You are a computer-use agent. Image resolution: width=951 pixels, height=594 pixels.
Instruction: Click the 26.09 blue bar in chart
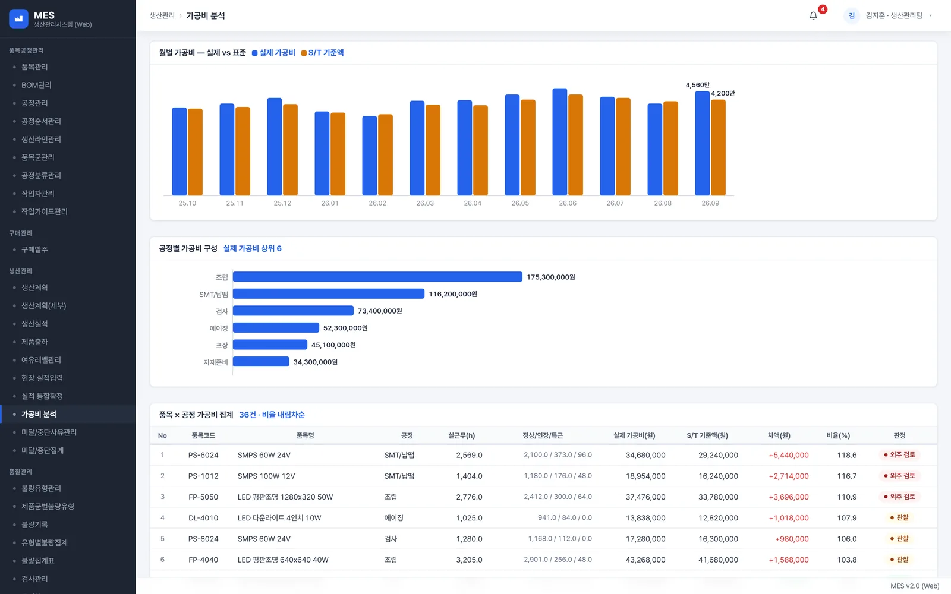click(703, 143)
